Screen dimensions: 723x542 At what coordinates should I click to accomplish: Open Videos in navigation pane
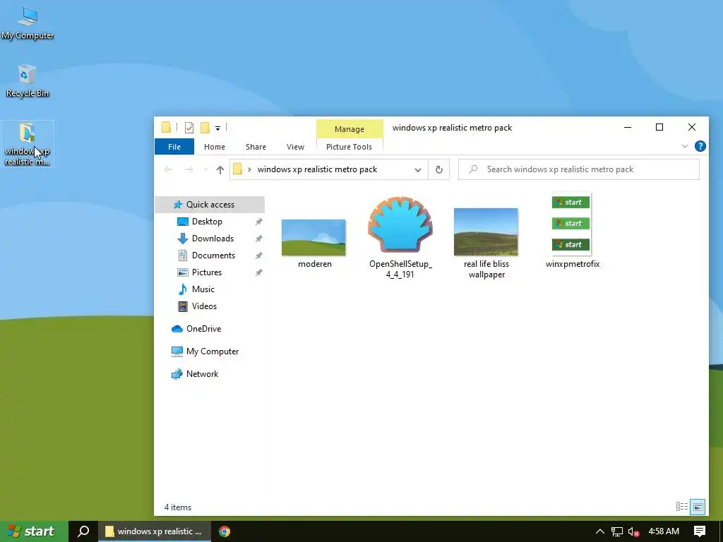point(204,306)
